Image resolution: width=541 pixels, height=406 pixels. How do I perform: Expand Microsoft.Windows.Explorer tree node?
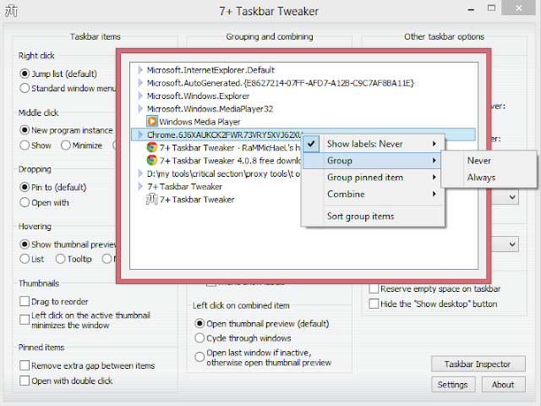(x=140, y=96)
